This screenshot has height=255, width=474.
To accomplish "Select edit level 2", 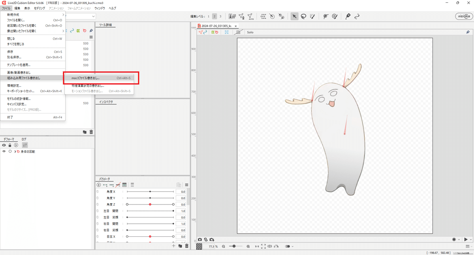I will (214, 16).
